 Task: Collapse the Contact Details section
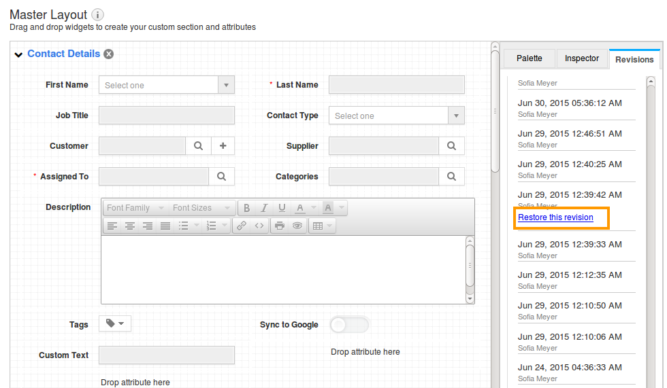18,55
